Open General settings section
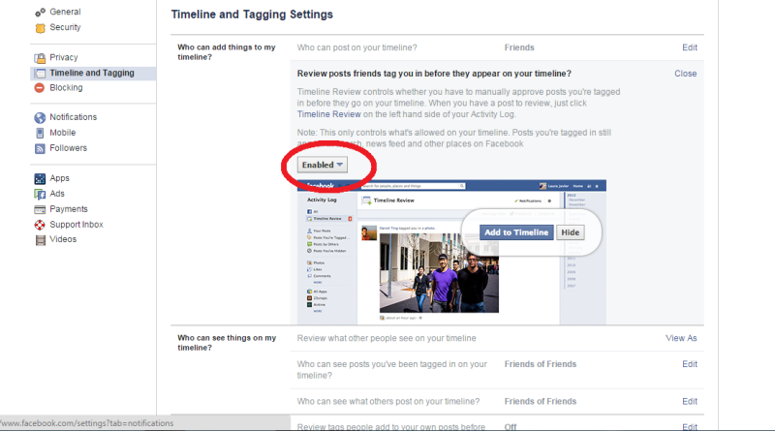 [65, 12]
